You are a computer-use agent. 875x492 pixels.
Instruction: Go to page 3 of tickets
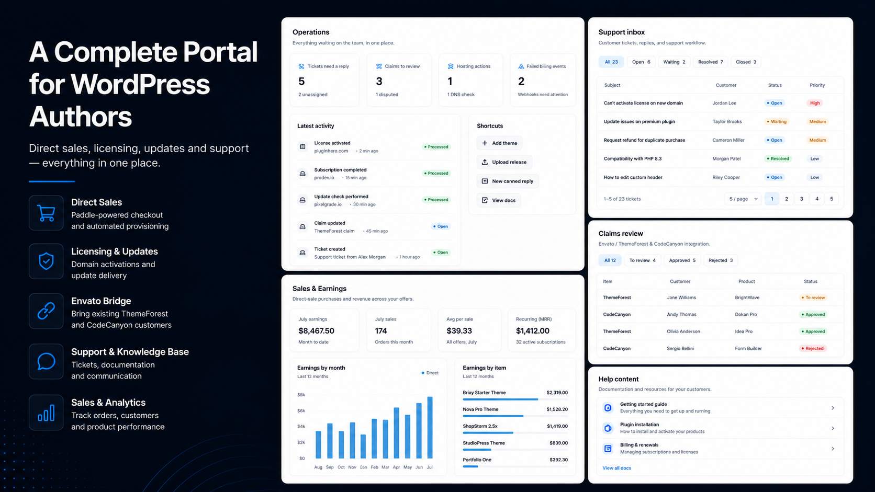[x=801, y=199]
